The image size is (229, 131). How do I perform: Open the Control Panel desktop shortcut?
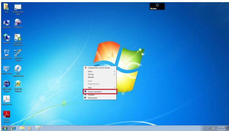[x=6, y=70]
